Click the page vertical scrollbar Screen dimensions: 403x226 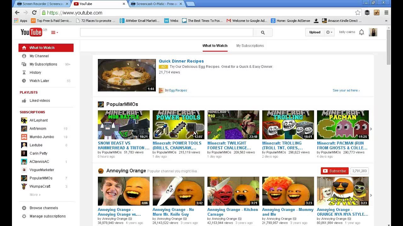click(x=389, y=47)
